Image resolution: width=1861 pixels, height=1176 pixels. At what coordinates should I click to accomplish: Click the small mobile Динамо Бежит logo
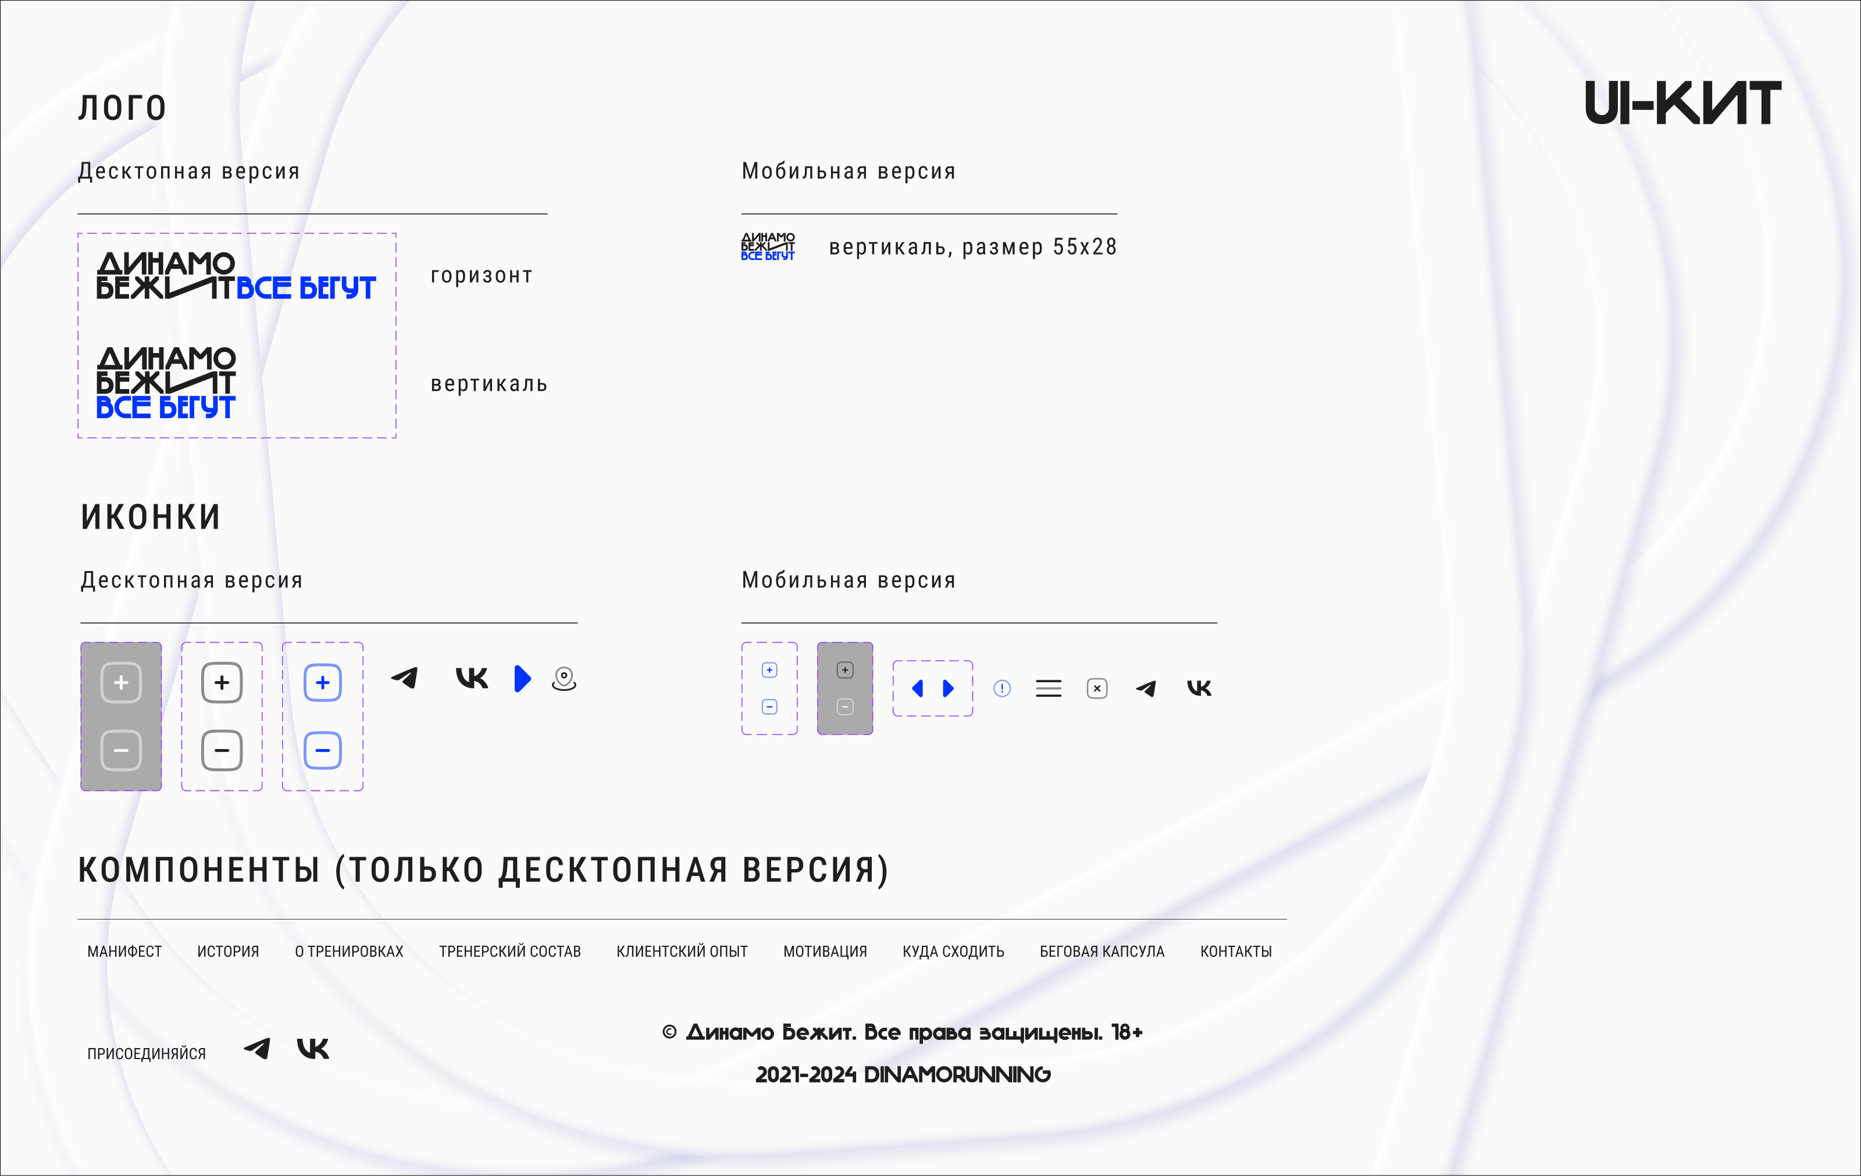coord(768,247)
